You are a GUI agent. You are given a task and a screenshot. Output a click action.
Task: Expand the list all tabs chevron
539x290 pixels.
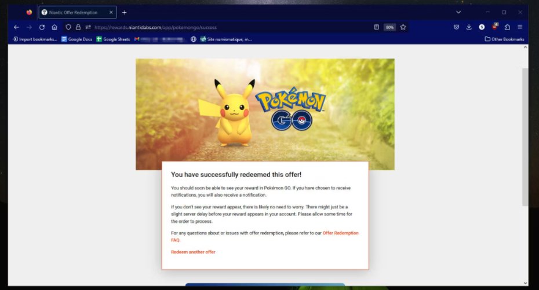click(458, 12)
